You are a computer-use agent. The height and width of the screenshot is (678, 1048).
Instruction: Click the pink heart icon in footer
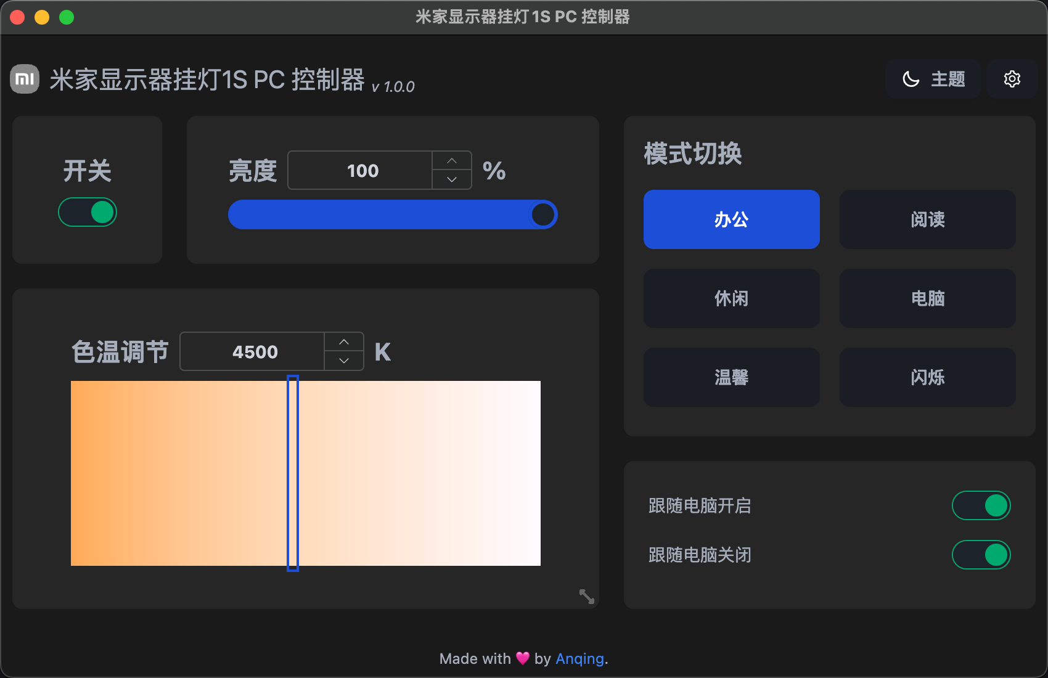click(523, 658)
